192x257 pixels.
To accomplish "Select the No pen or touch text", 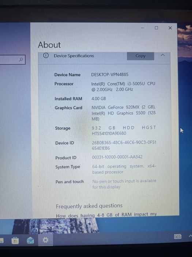I will (x=124, y=184).
